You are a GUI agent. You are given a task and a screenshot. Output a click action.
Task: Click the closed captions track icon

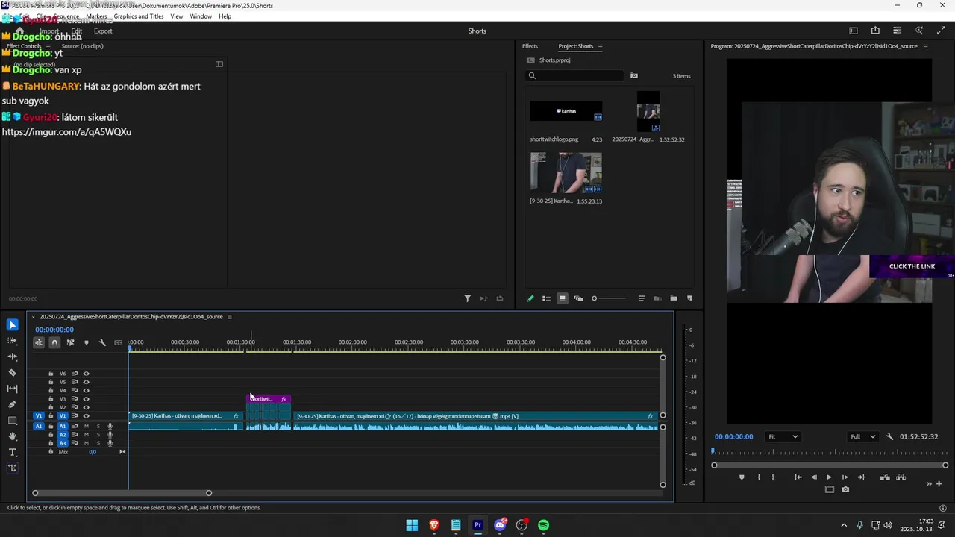pyautogui.click(x=118, y=342)
